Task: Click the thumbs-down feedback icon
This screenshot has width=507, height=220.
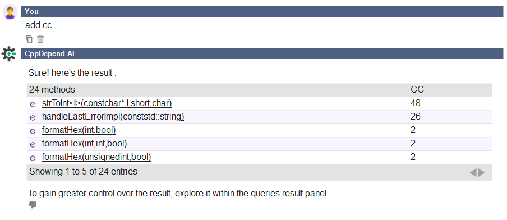Action: [x=33, y=204]
